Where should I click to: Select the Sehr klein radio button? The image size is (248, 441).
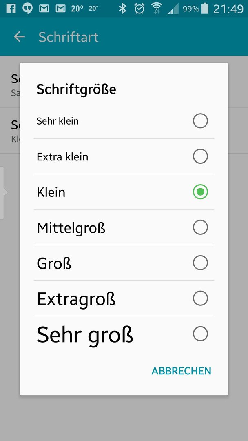coord(200,121)
